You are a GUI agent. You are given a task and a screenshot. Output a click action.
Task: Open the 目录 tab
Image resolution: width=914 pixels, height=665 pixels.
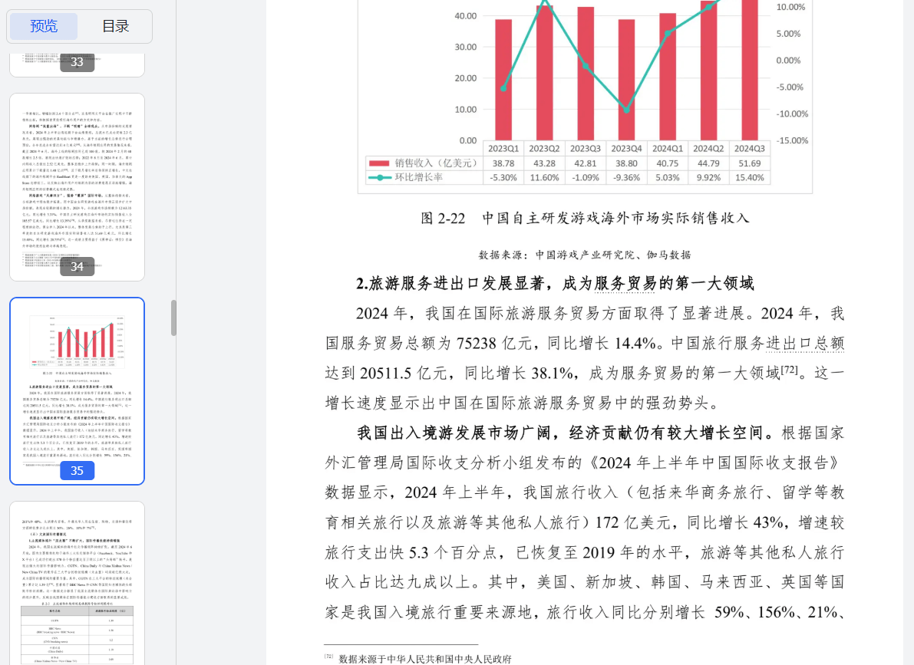click(x=115, y=26)
